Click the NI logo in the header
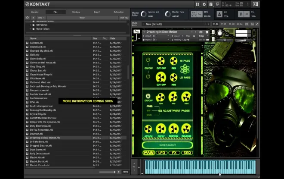Viewport: 284px width, 179px height. (x=255, y=4)
